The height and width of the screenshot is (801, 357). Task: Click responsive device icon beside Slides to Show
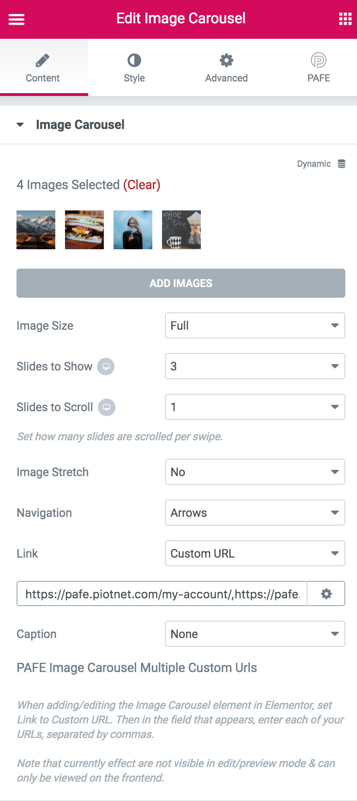(x=106, y=367)
